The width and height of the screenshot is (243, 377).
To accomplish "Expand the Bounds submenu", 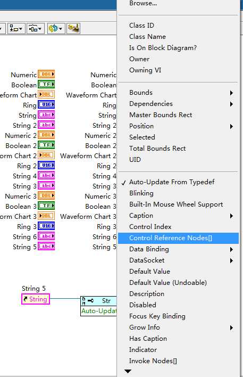I will [x=178, y=93].
